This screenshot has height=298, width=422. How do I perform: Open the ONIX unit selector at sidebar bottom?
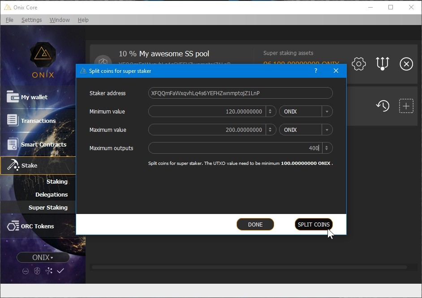(43, 257)
